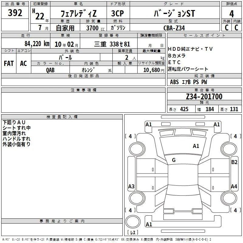Click G mark on windshield diagram
The width and height of the screenshot is (243, 243).
click(x=174, y=160)
